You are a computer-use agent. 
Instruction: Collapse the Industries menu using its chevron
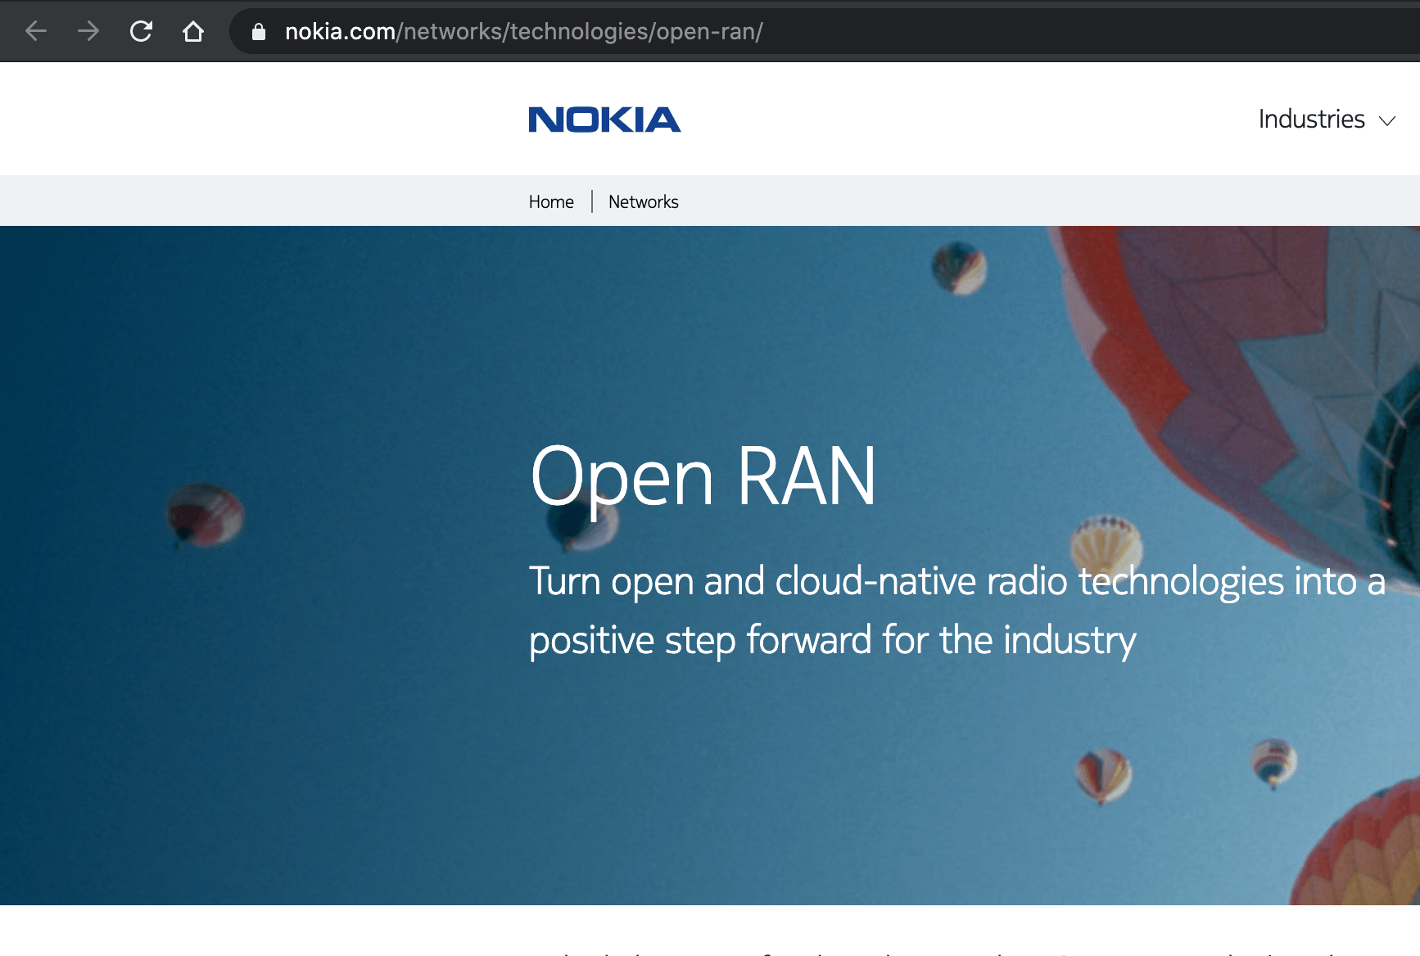pos(1387,121)
